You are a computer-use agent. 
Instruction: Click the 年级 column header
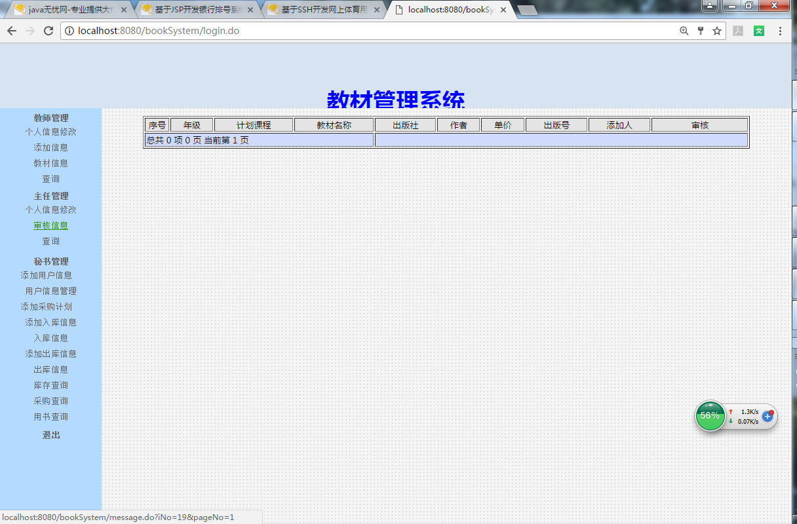(x=192, y=125)
